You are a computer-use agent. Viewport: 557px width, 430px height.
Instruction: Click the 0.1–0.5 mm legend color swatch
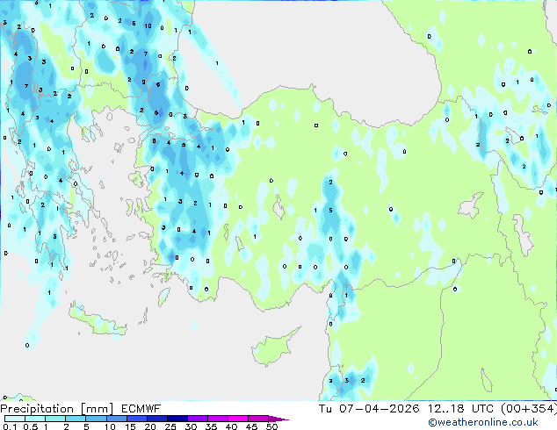pyautogui.click(x=15, y=419)
